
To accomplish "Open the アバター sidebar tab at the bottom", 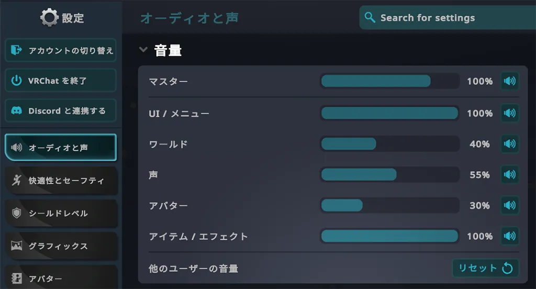I will coord(61,277).
